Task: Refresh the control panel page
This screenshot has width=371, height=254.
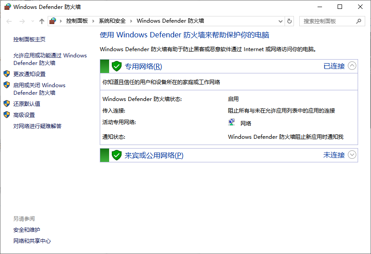Action: pyautogui.click(x=289, y=21)
